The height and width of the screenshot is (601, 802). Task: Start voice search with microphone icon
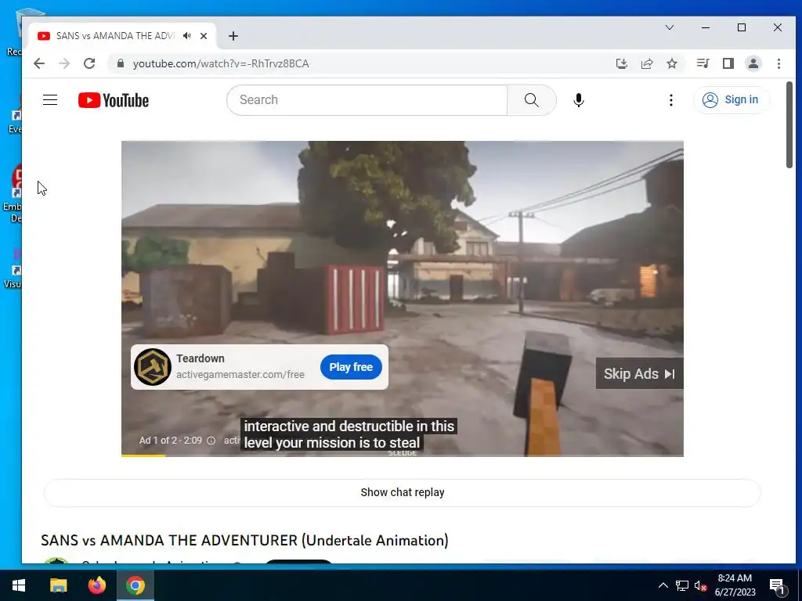(579, 100)
